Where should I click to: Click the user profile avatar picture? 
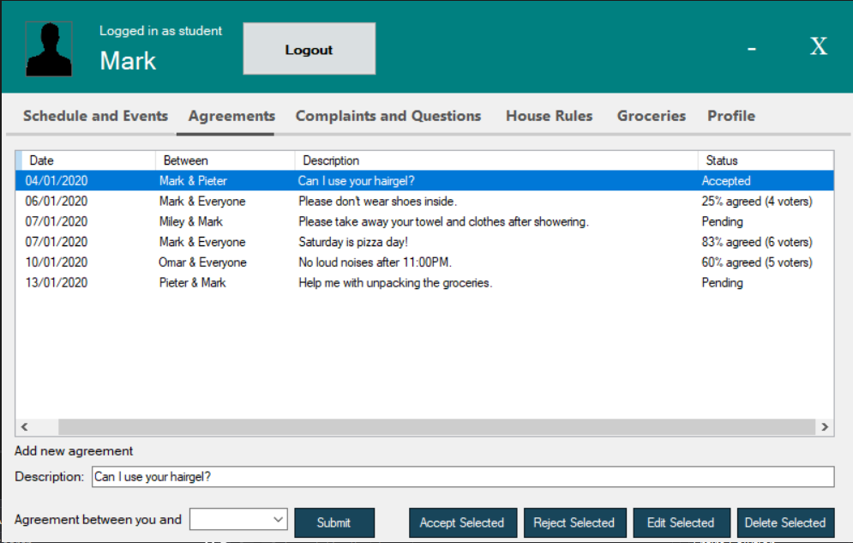[x=49, y=49]
